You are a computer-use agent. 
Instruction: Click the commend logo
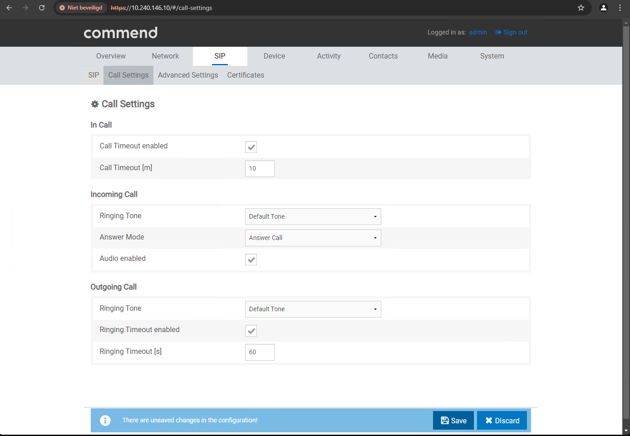pos(120,33)
